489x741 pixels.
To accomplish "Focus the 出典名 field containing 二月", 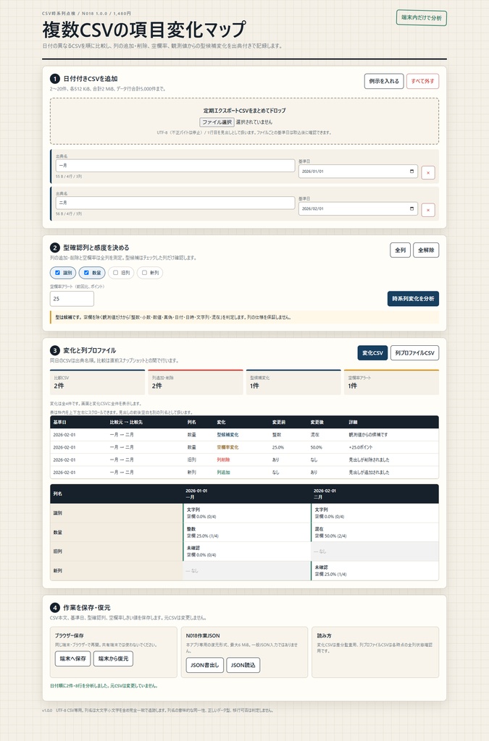I will pyautogui.click(x=175, y=203).
